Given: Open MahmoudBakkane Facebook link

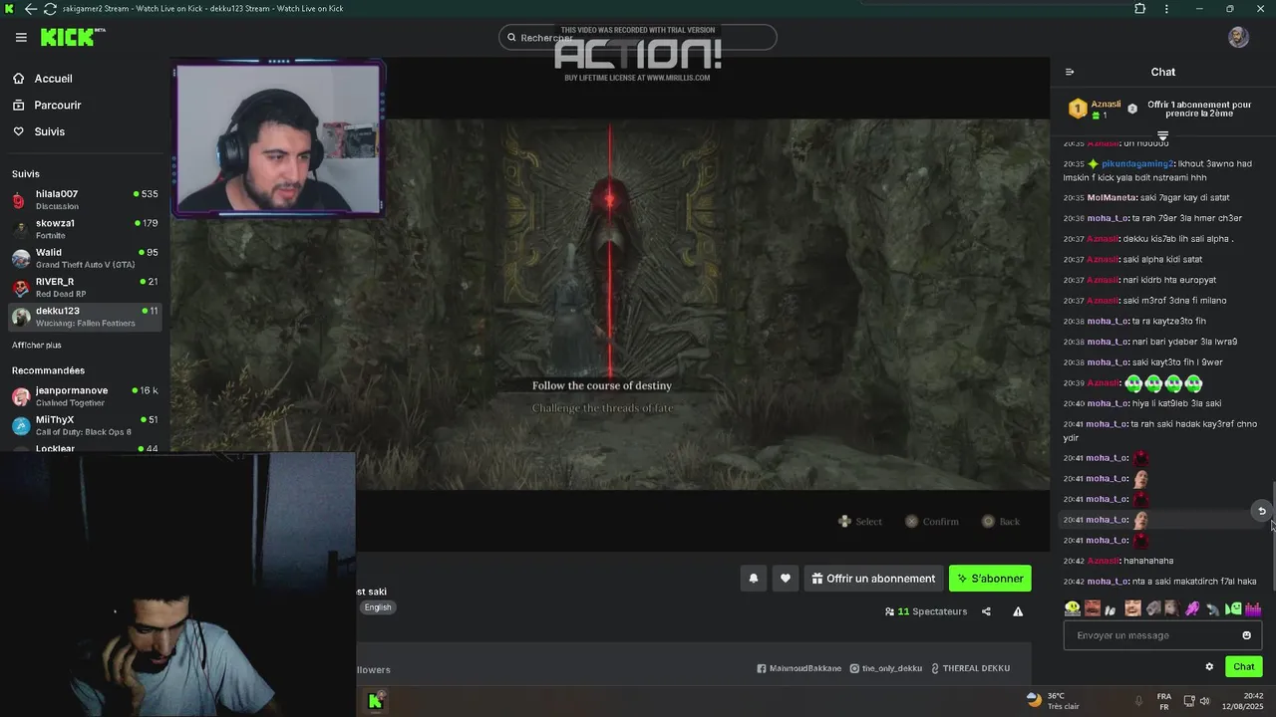Looking at the screenshot, I should (799, 668).
